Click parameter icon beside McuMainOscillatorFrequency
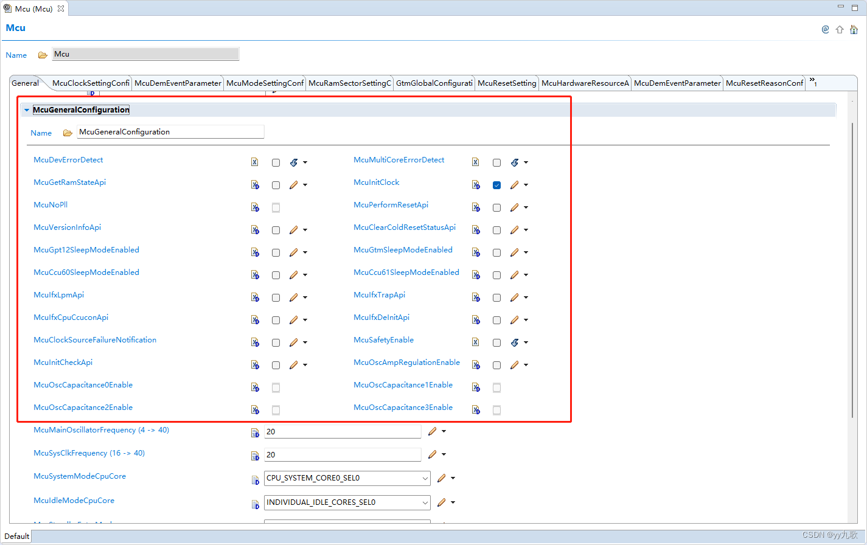 (255, 432)
